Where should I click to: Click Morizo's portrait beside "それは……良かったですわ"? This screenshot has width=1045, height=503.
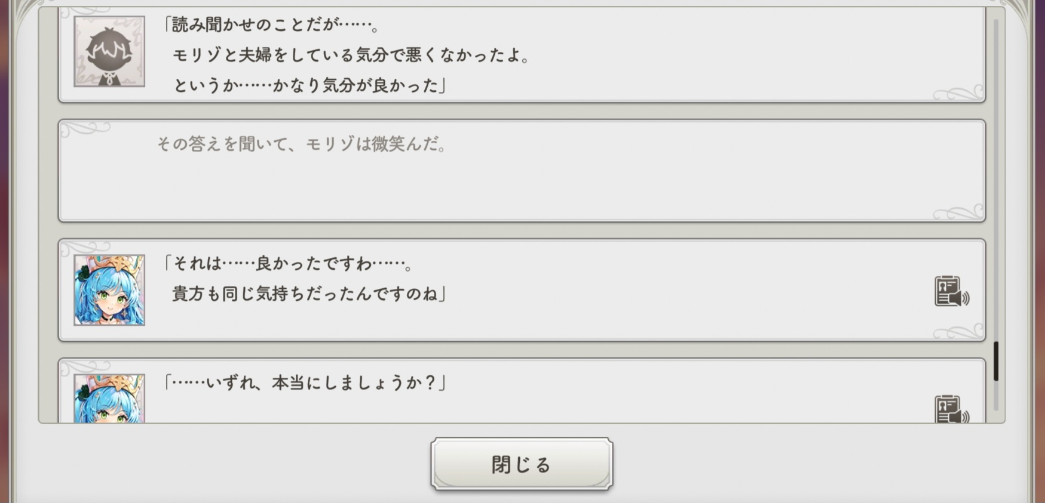[109, 291]
